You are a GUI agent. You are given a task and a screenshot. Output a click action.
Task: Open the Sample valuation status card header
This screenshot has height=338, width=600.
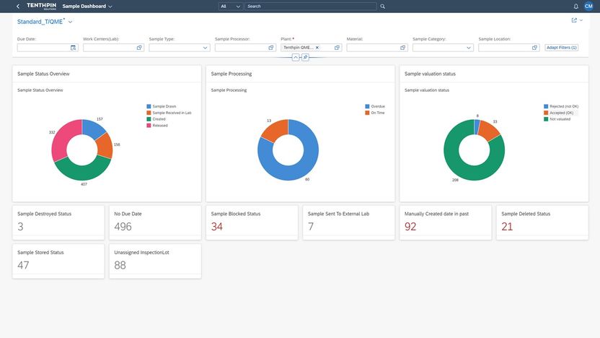494,74
